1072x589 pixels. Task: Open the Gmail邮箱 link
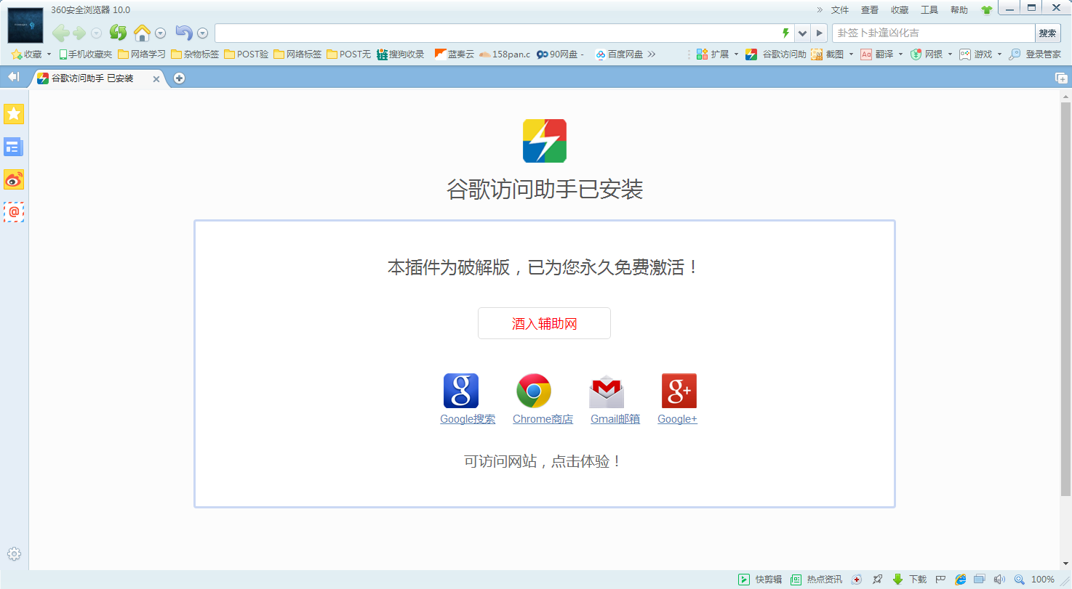pos(615,419)
